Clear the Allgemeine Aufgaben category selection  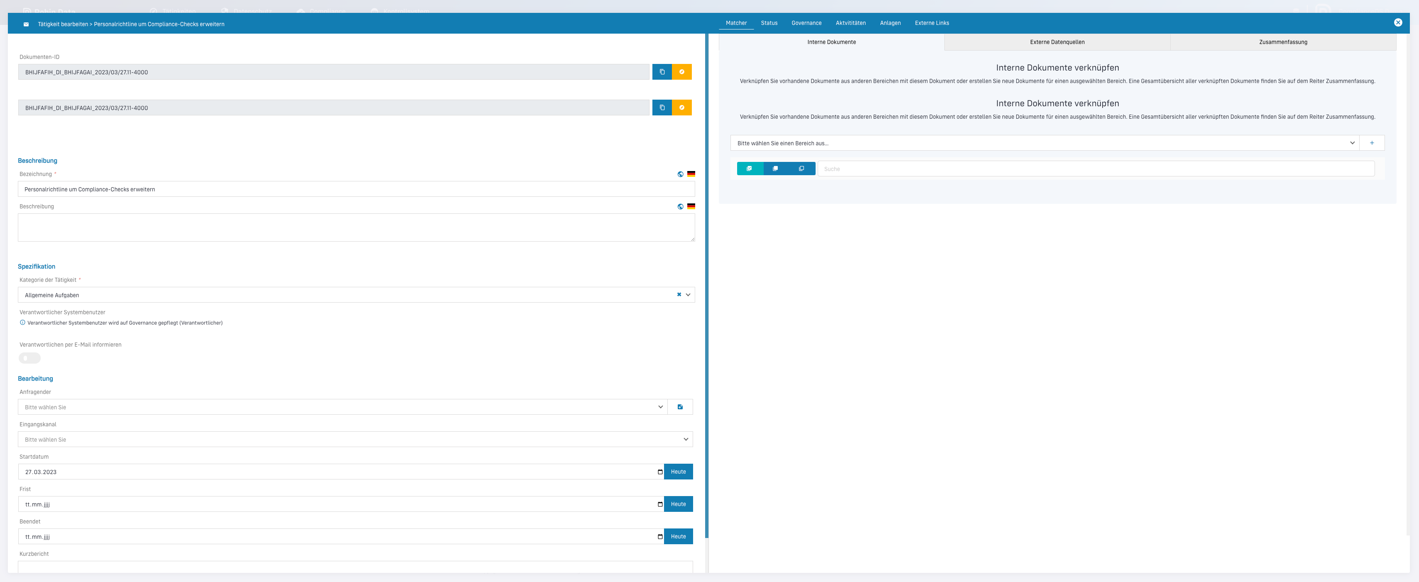(x=679, y=295)
